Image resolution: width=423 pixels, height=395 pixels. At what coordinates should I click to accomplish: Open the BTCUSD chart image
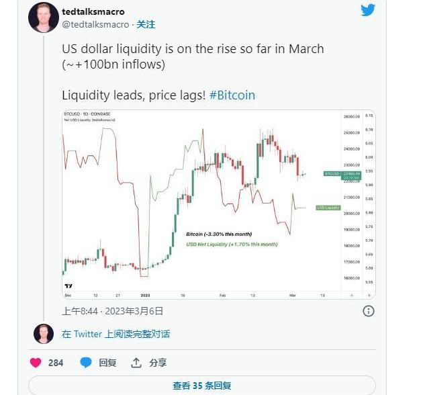pyautogui.click(x=201, y=202)
